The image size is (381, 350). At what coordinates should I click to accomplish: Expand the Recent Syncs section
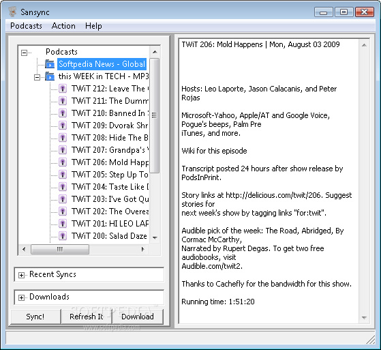coord(21,275)
